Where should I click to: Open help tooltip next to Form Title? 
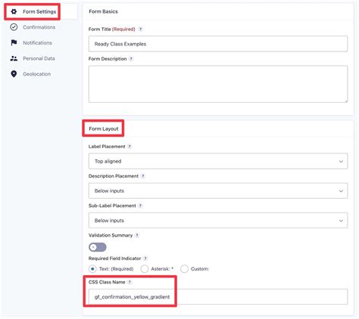[141, 29]
